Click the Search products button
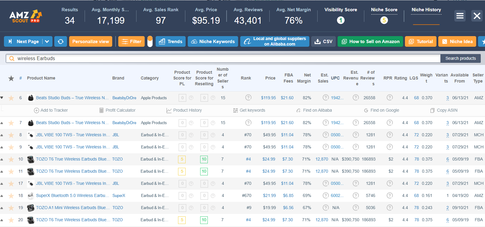 (460, 59)
